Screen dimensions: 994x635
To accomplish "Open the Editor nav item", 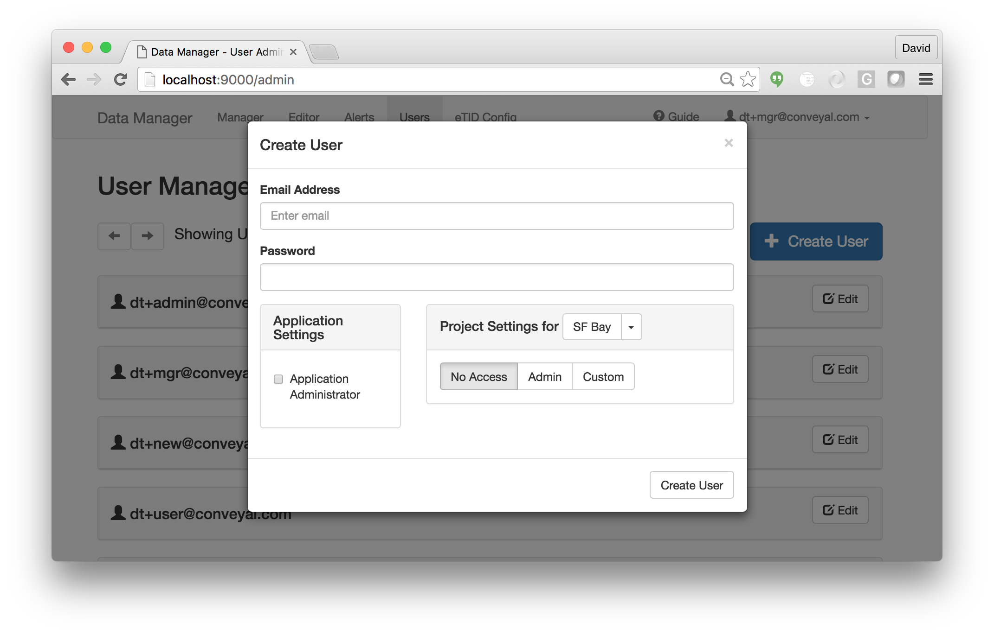I will coord(304,117).
